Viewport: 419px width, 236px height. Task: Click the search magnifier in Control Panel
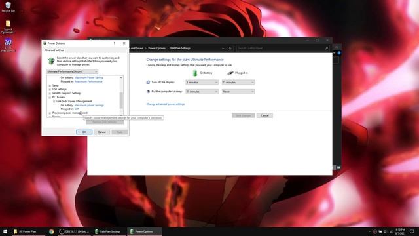point(327,48)
